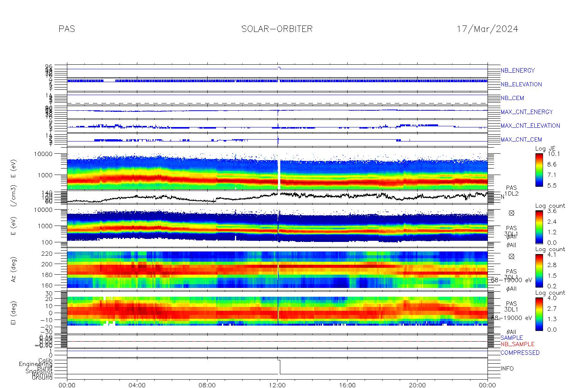Click the Engineering mode label
Viewport: 575px width, 388px height.
(36, 364)
